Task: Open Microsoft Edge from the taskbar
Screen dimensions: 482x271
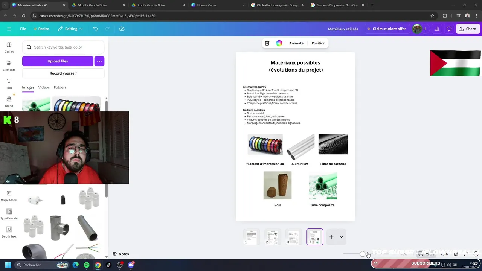Action: tap(76, 265)
